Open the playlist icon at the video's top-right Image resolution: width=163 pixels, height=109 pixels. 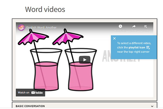(x=146, y=26)
